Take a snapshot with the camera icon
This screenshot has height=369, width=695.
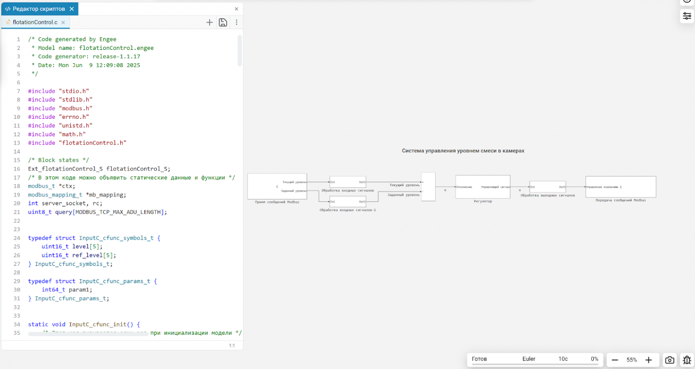(x=669, y=360)
